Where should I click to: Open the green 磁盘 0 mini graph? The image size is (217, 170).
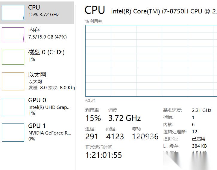(13, 57)
